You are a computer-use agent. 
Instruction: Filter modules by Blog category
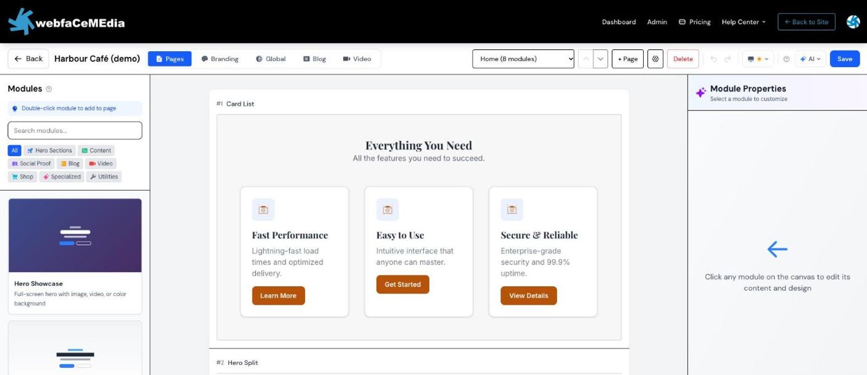(x=70, y=163)
